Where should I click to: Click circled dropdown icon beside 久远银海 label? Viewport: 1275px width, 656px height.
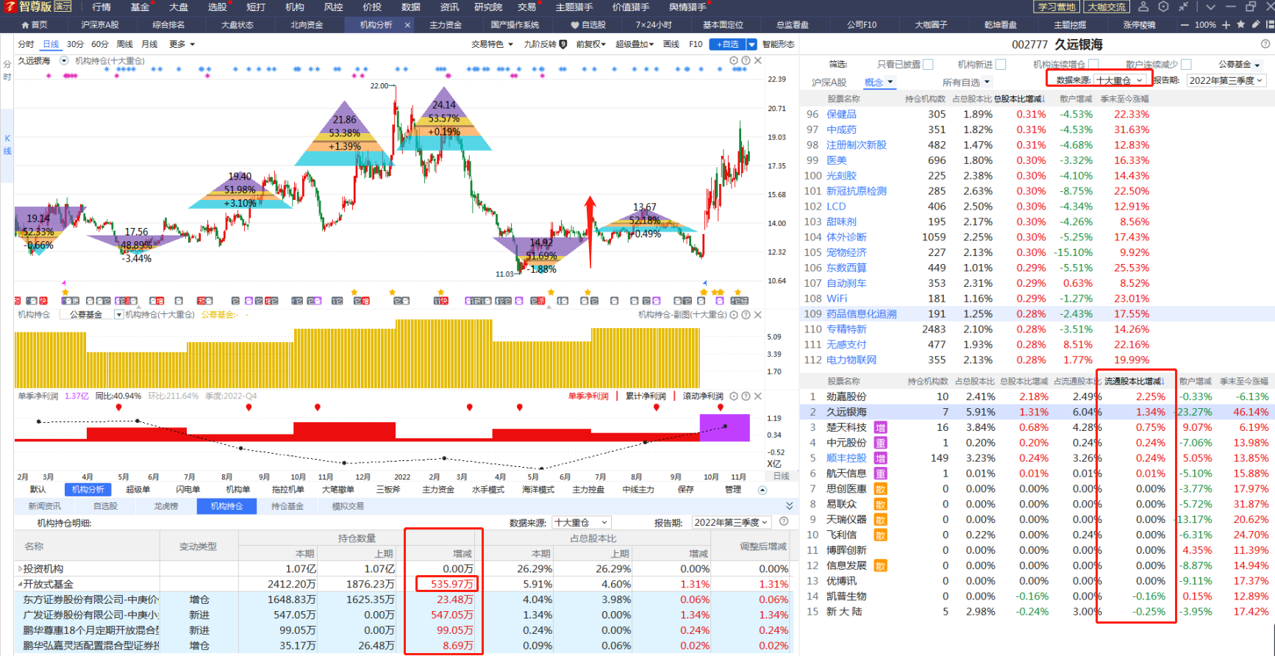point(64,61)
